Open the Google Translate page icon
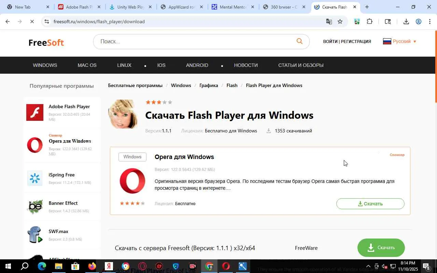 (x=329, y=21)
